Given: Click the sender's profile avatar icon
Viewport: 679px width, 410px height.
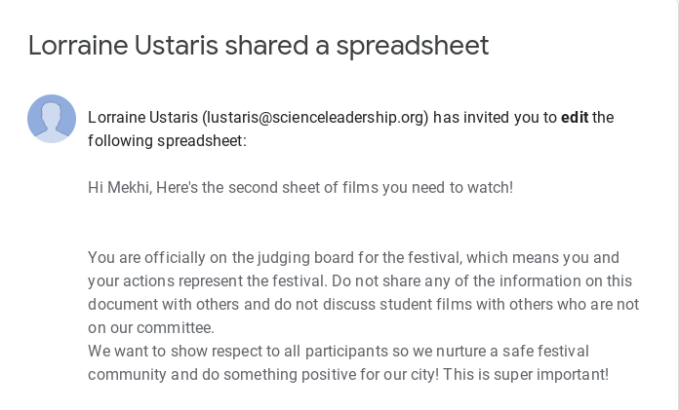Looking at the screenshot, I should click(x=52, y=119).
